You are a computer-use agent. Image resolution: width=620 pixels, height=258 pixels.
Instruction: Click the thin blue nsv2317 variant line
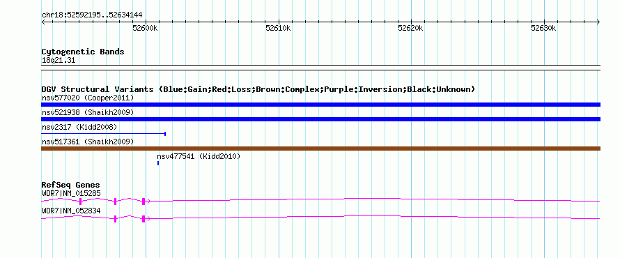(x=103, y=134)
